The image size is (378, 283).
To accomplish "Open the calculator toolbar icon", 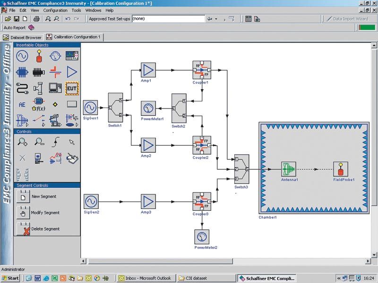I will point(248,19).
